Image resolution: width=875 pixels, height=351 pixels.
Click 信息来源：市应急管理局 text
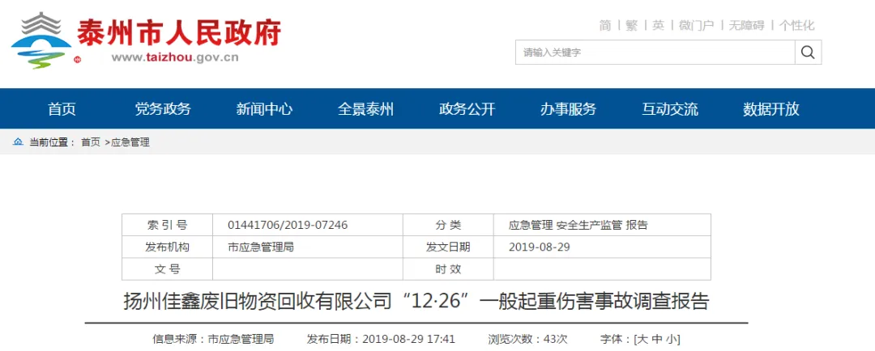(x=213, y=339)
